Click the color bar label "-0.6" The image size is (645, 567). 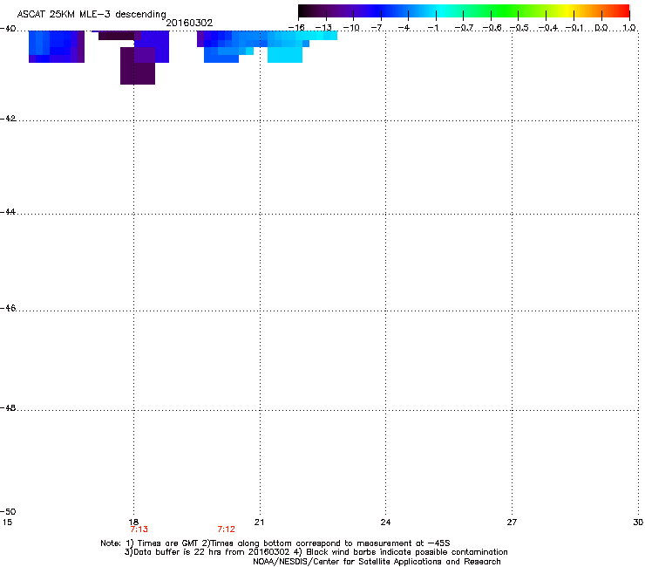[492, 28]
